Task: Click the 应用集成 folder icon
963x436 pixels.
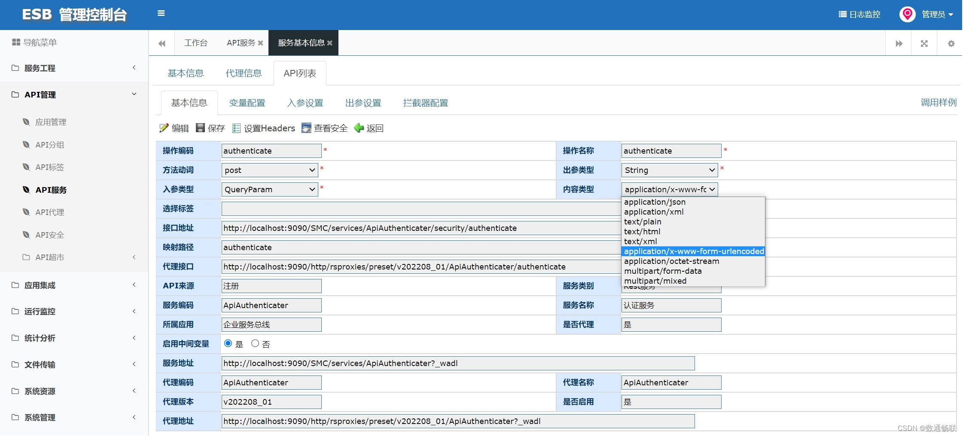Action: 15,285
